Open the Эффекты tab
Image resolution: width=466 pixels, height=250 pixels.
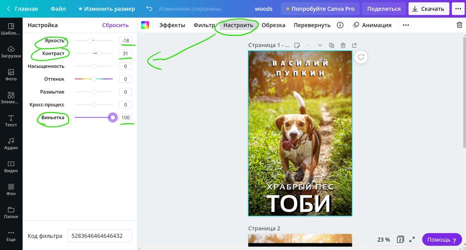172,25
